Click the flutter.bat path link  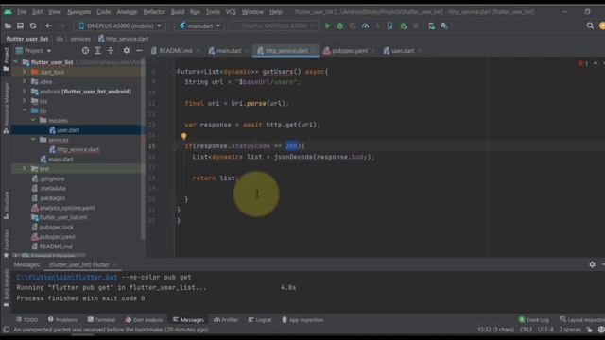tap(67, 277)
